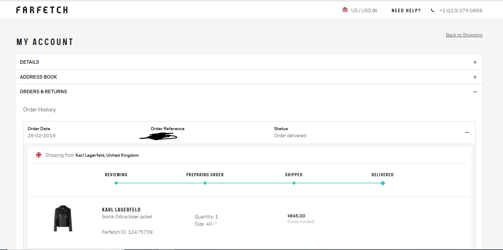Viewport: 503px width, 250px height.
Task: Open the Ikonik Odina biker jacket link
Action: pyautogui.click(x=127, y=217)
